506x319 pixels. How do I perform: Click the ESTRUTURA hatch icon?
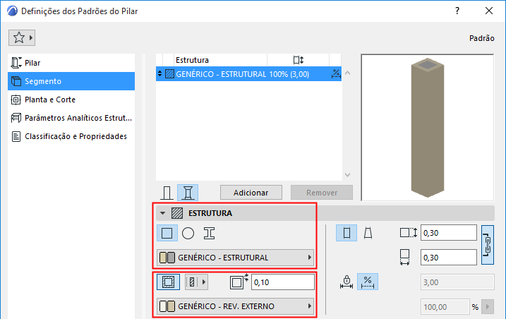(177, 213)
